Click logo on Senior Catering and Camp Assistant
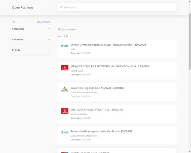Image resolution: width=191 pixels, height=153 pixels. pyautogui.click(x=65, y=89)
